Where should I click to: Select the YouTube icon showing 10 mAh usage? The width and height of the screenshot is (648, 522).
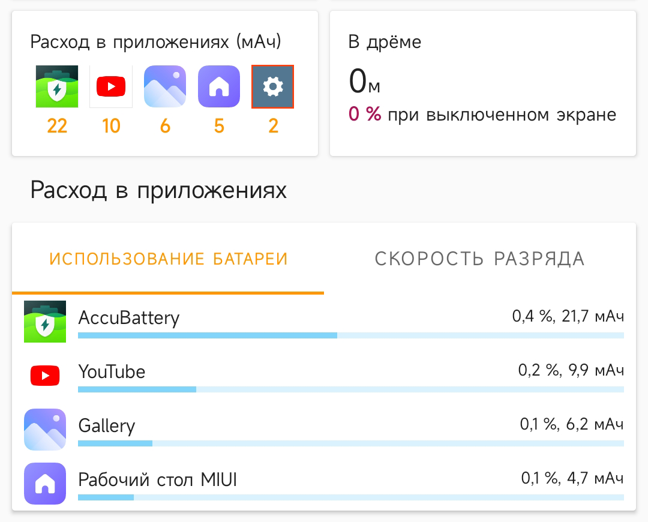110,86
